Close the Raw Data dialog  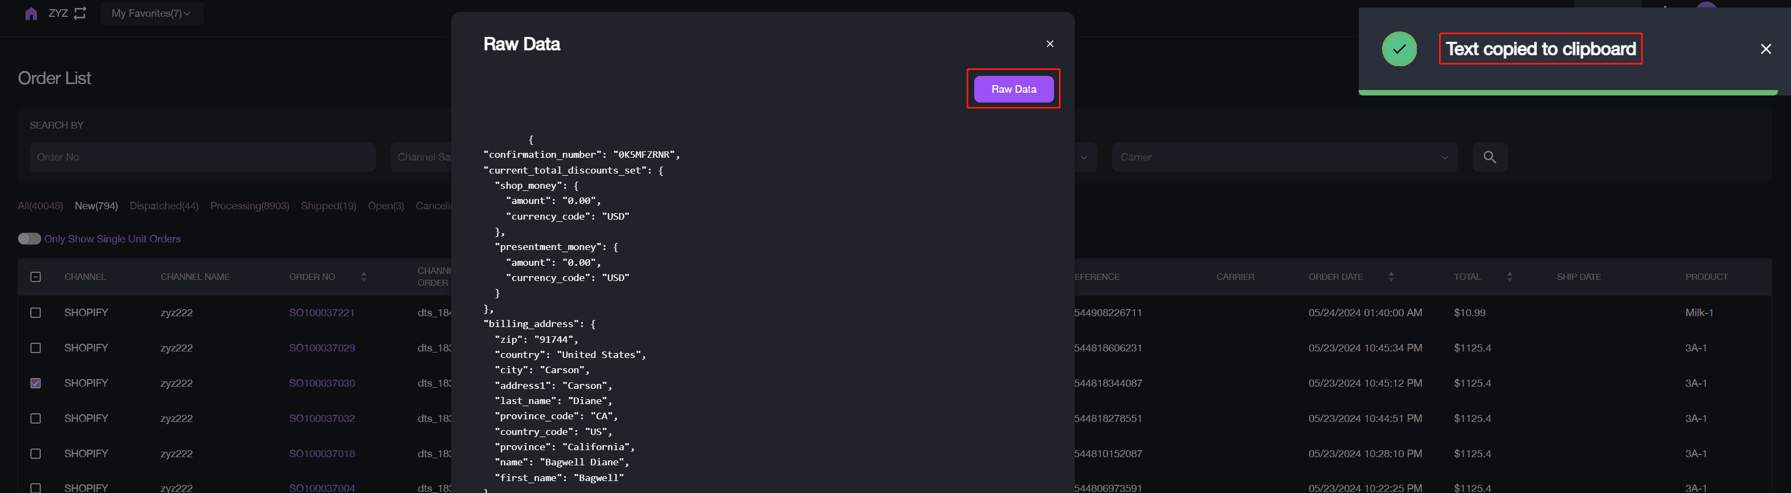(1050, 44)
